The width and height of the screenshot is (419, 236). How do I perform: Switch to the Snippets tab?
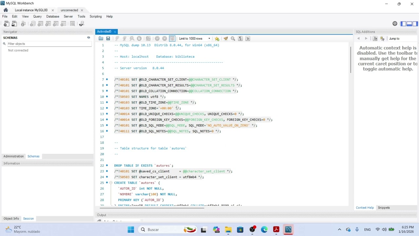(384, 208)
